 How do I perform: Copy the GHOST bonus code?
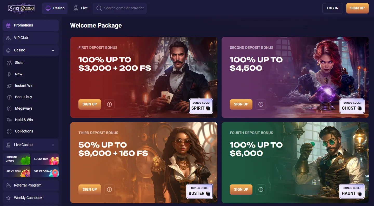pyautogui.click(x=359, y=108)
